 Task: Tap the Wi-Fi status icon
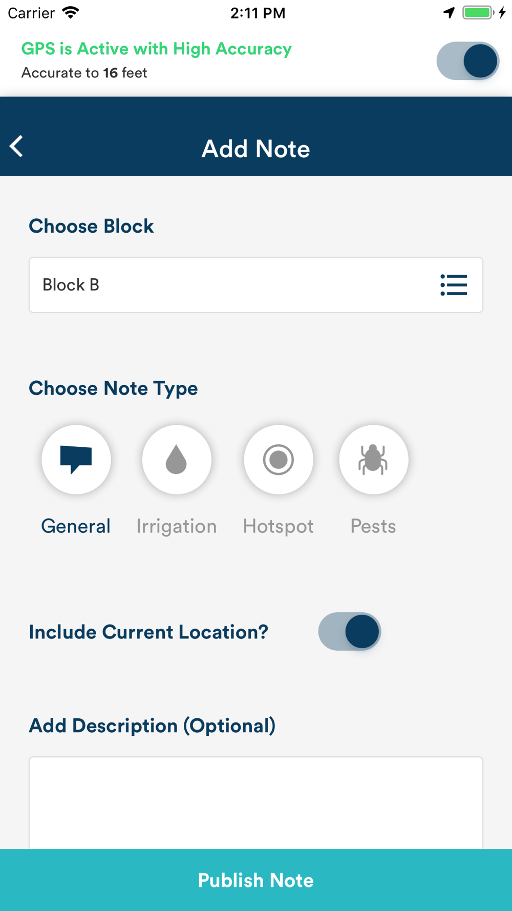(71, 12)
